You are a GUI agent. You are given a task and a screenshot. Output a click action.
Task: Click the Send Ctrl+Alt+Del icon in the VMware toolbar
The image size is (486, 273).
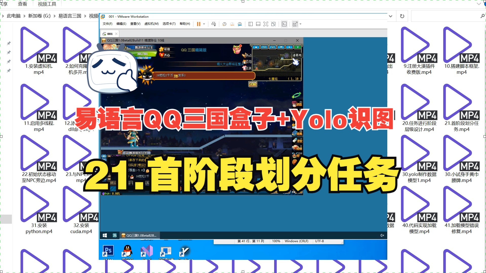pos(214,24)
